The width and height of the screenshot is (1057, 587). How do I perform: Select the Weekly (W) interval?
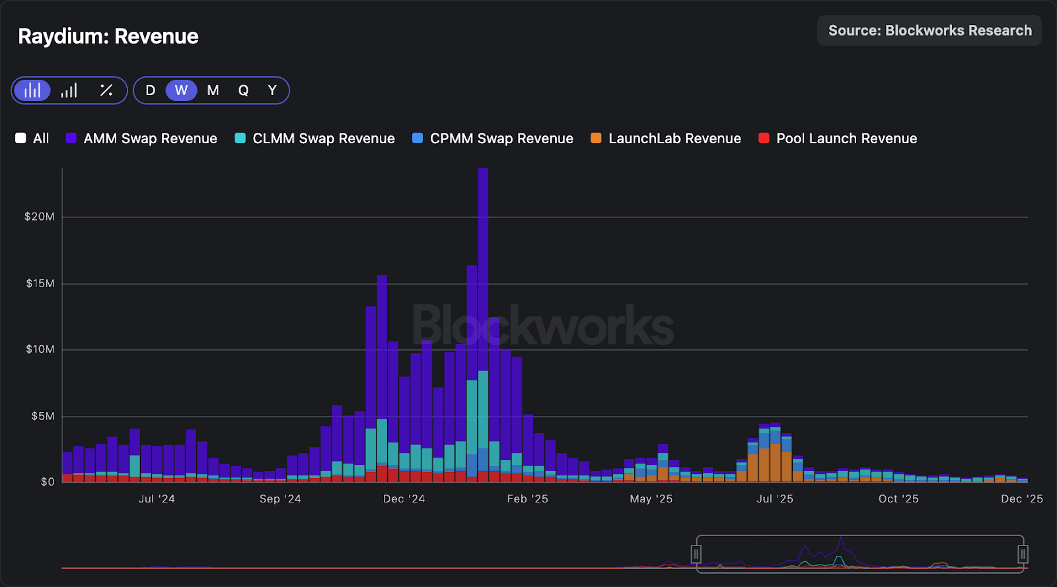coord(181,90)
